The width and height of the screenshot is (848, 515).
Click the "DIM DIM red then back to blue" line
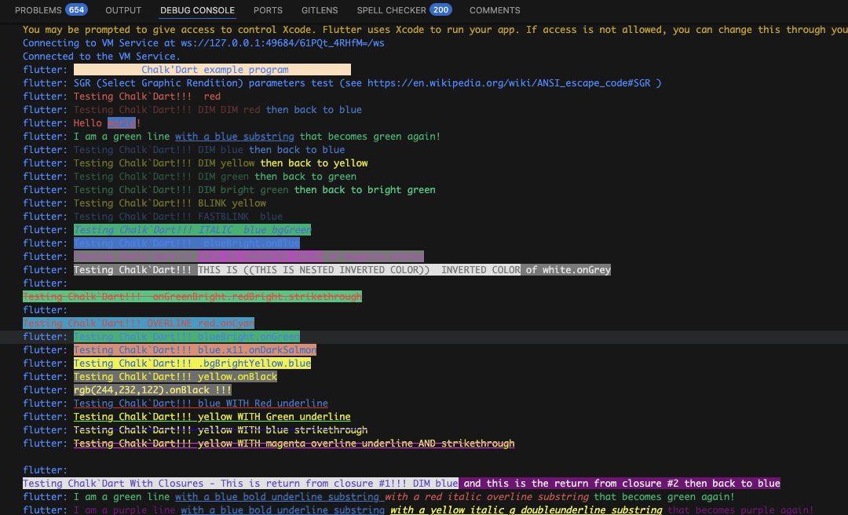click(x=218, y=110)
